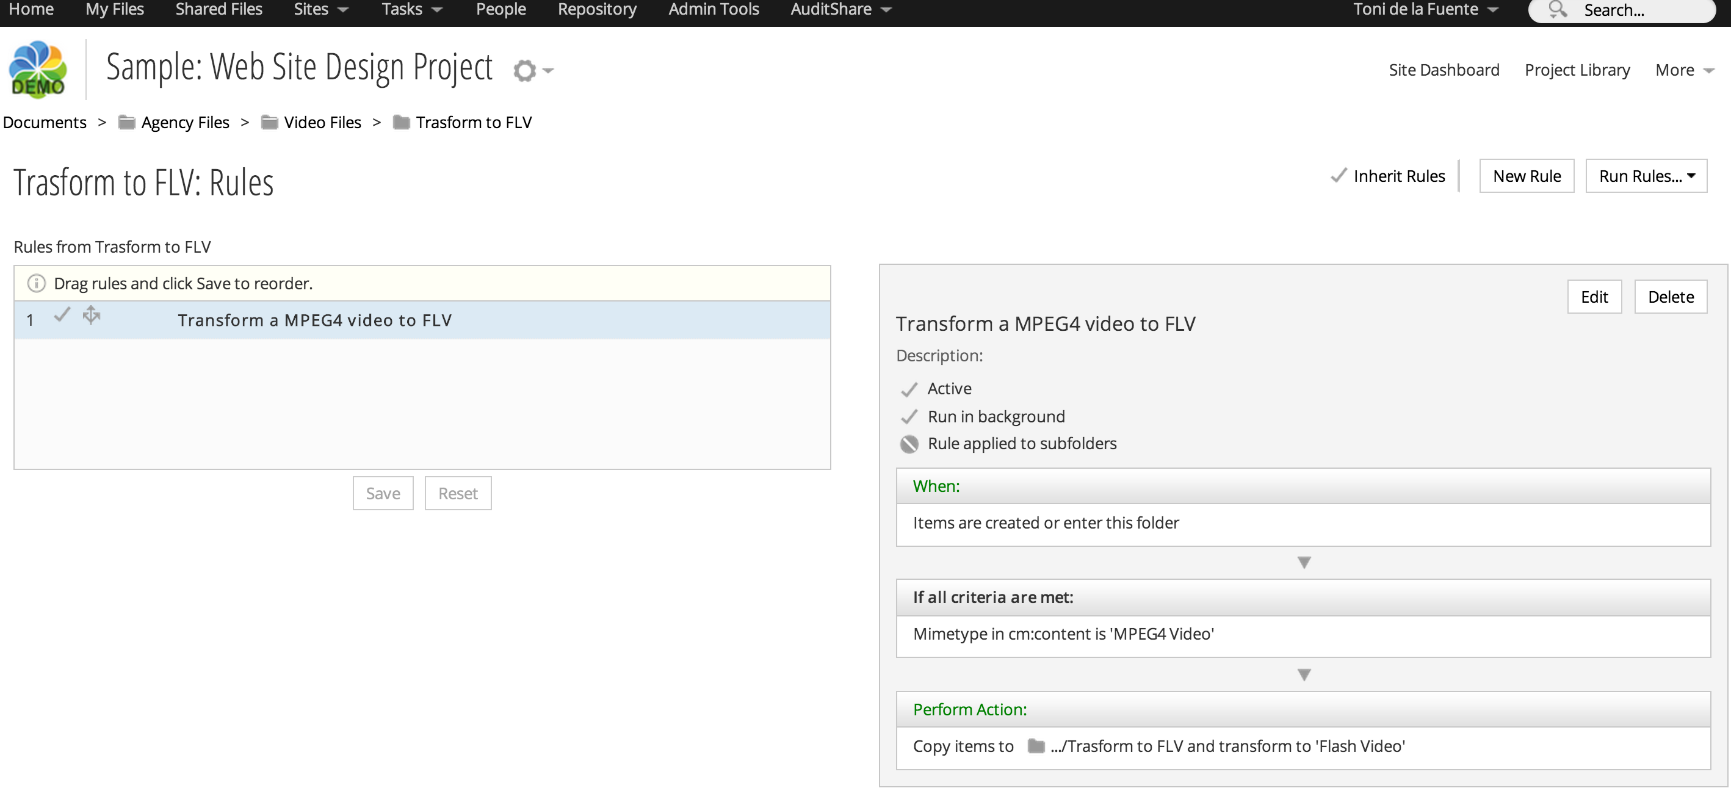Toggle Inherit Rules

1387,176
